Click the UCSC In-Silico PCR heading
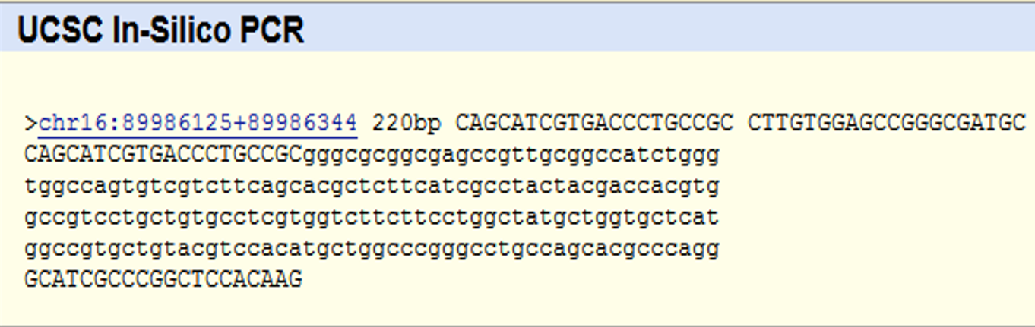Image resolution: width=1035 pixels, height=327 pixels. tap(160, 30)
